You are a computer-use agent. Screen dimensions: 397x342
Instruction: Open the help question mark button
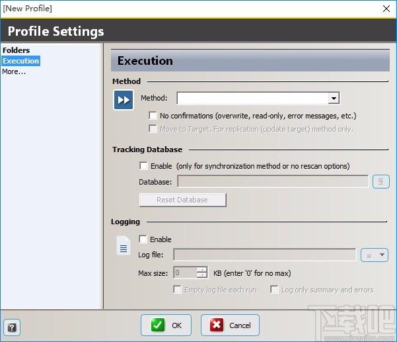12,327
